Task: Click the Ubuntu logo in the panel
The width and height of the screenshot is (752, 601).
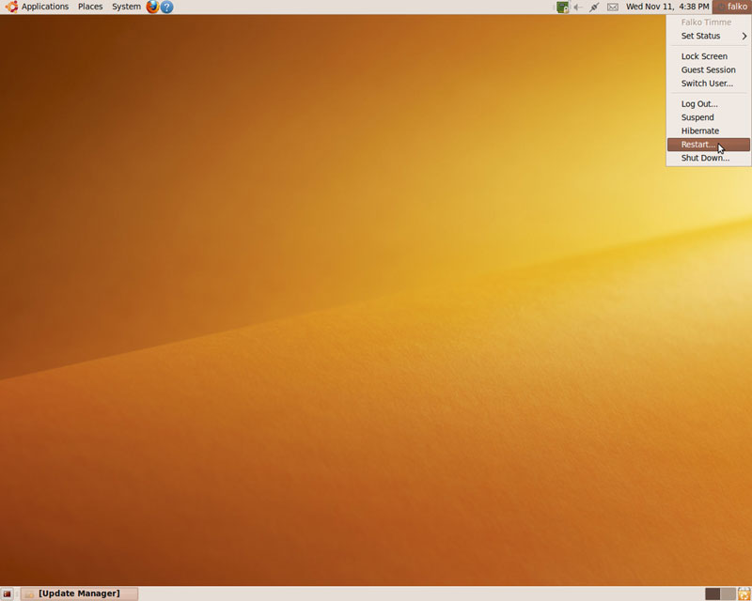Action: (x=11, y=7)
